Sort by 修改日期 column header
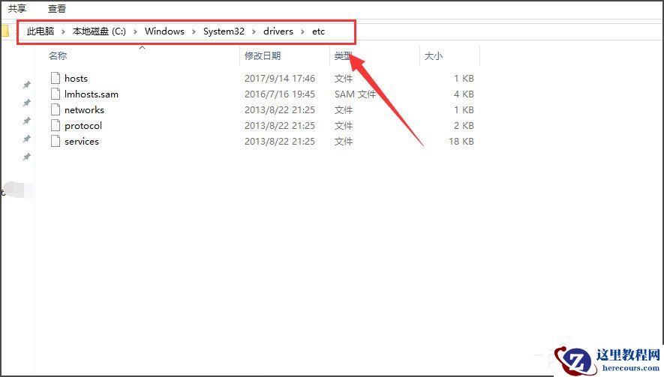This screenshot has height=377, width=664. click(x=263, y=56)
